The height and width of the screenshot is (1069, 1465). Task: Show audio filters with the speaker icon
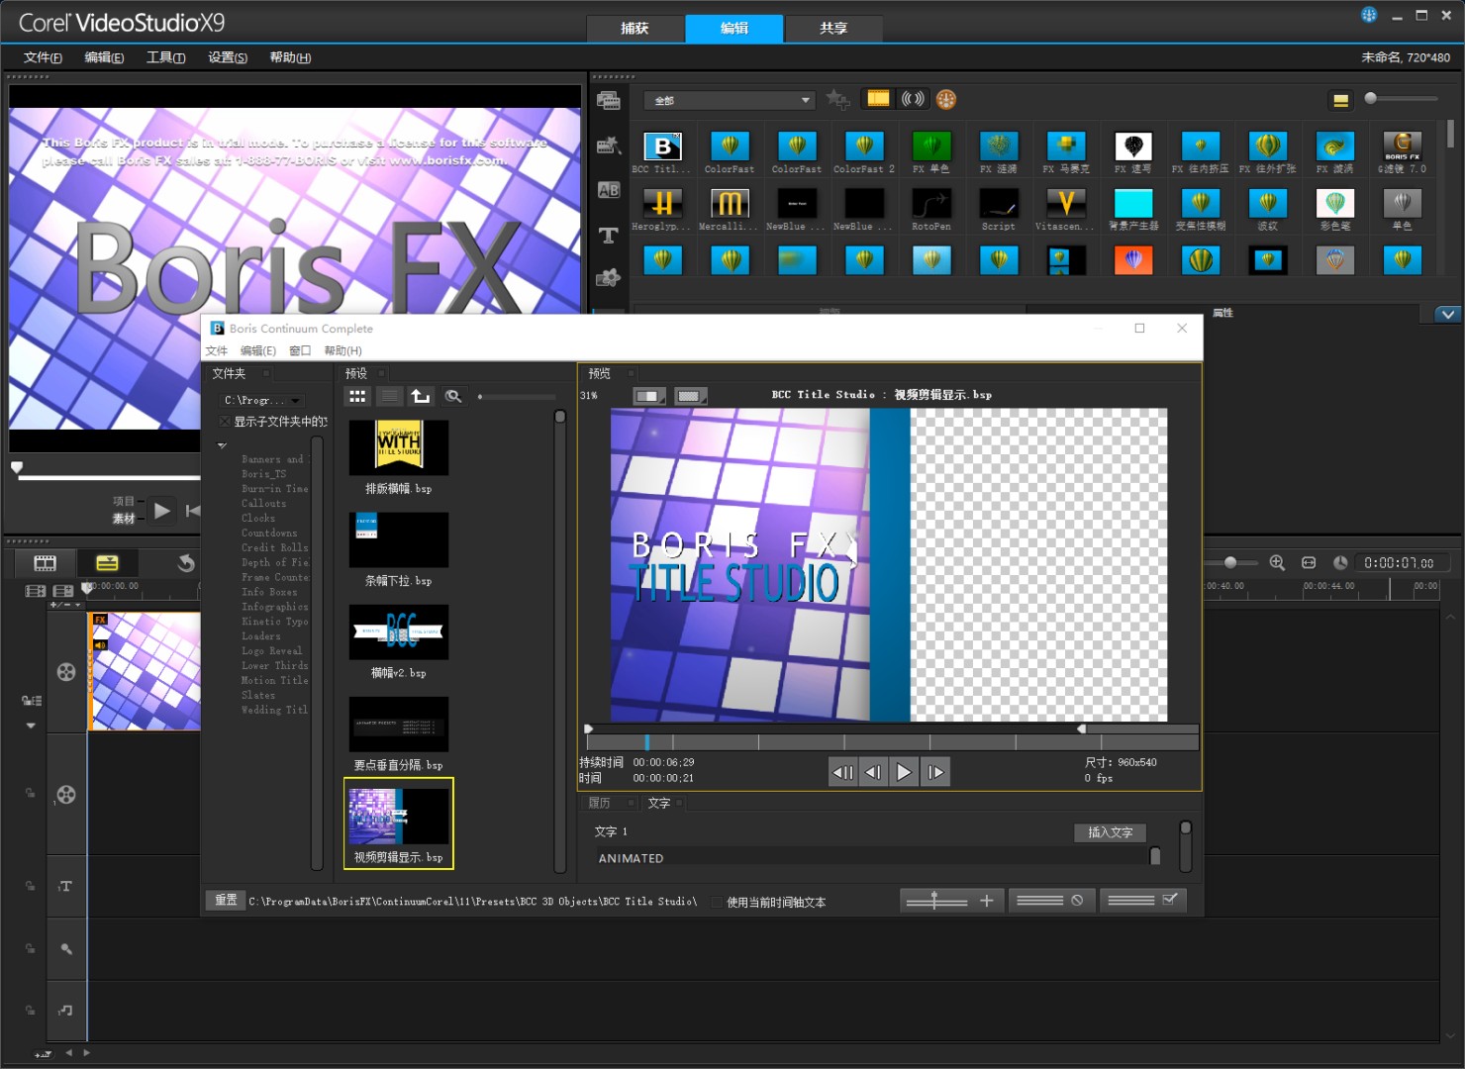pos(914,99)
